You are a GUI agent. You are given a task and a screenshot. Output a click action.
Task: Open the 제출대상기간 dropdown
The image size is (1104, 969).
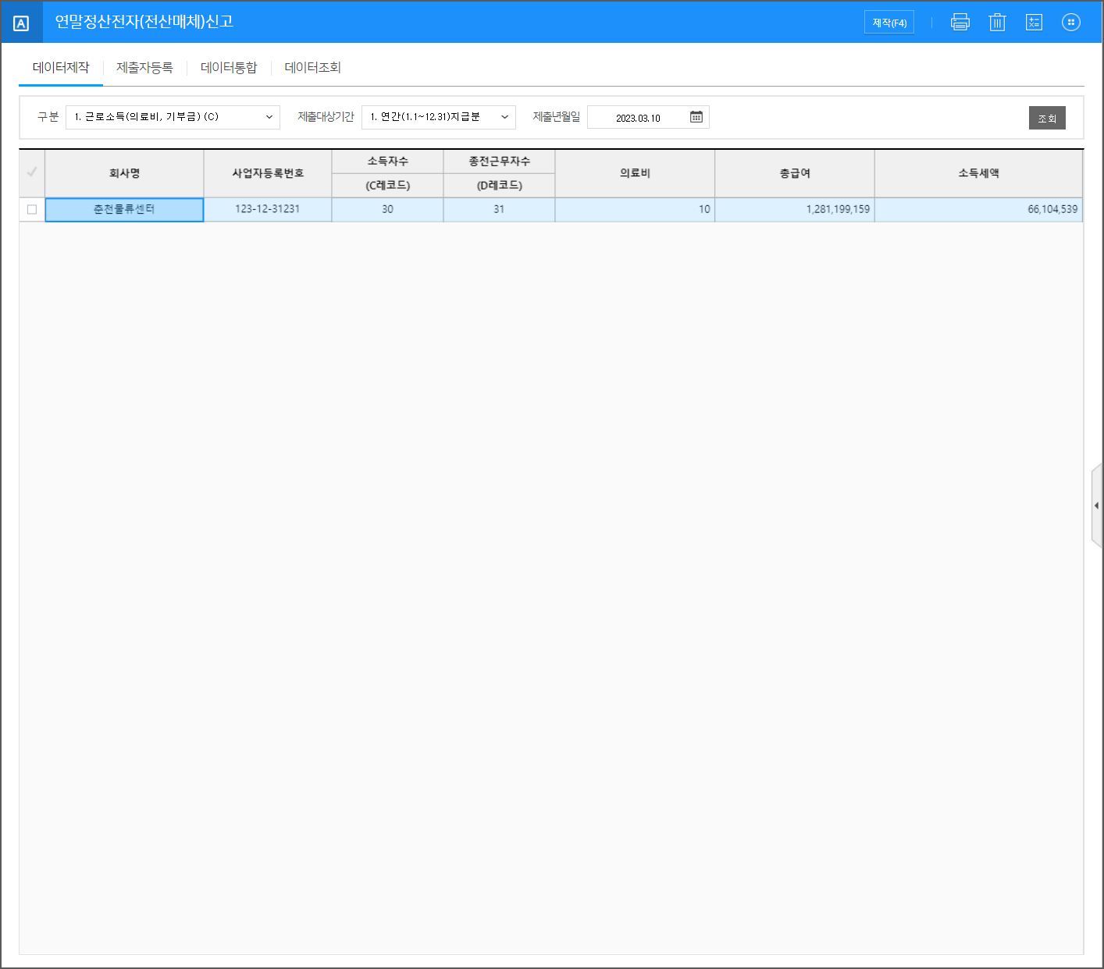pyautogui.click(x=438, y=117)
